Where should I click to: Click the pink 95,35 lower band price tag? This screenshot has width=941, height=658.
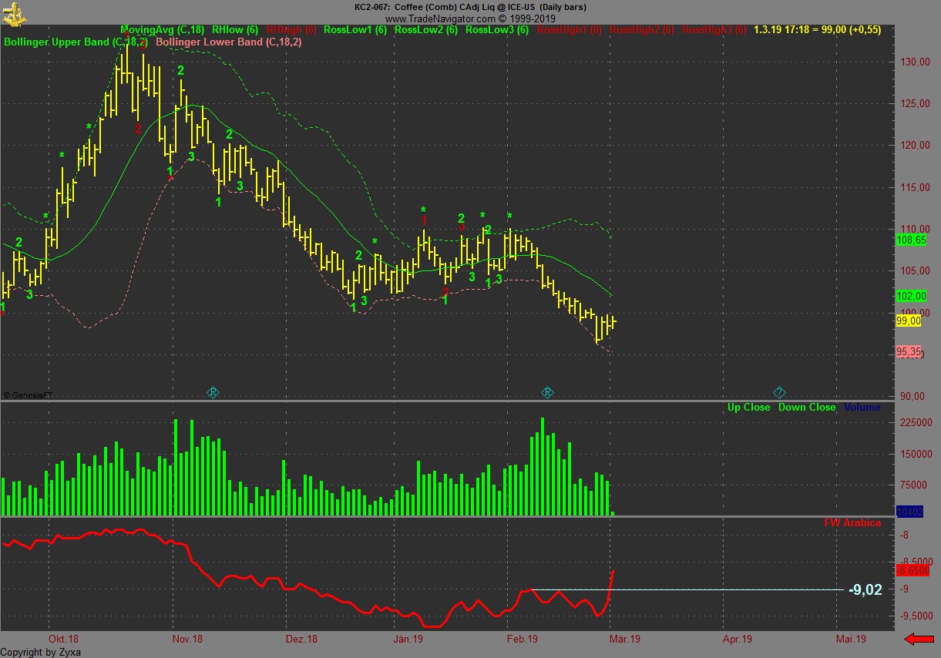(909, 351)
